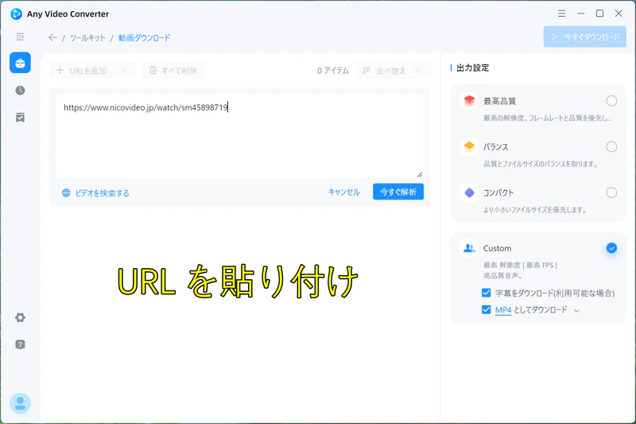Click the text area resize handle
Viewport: 636px width, 424px height.
(x=420, y=174)
